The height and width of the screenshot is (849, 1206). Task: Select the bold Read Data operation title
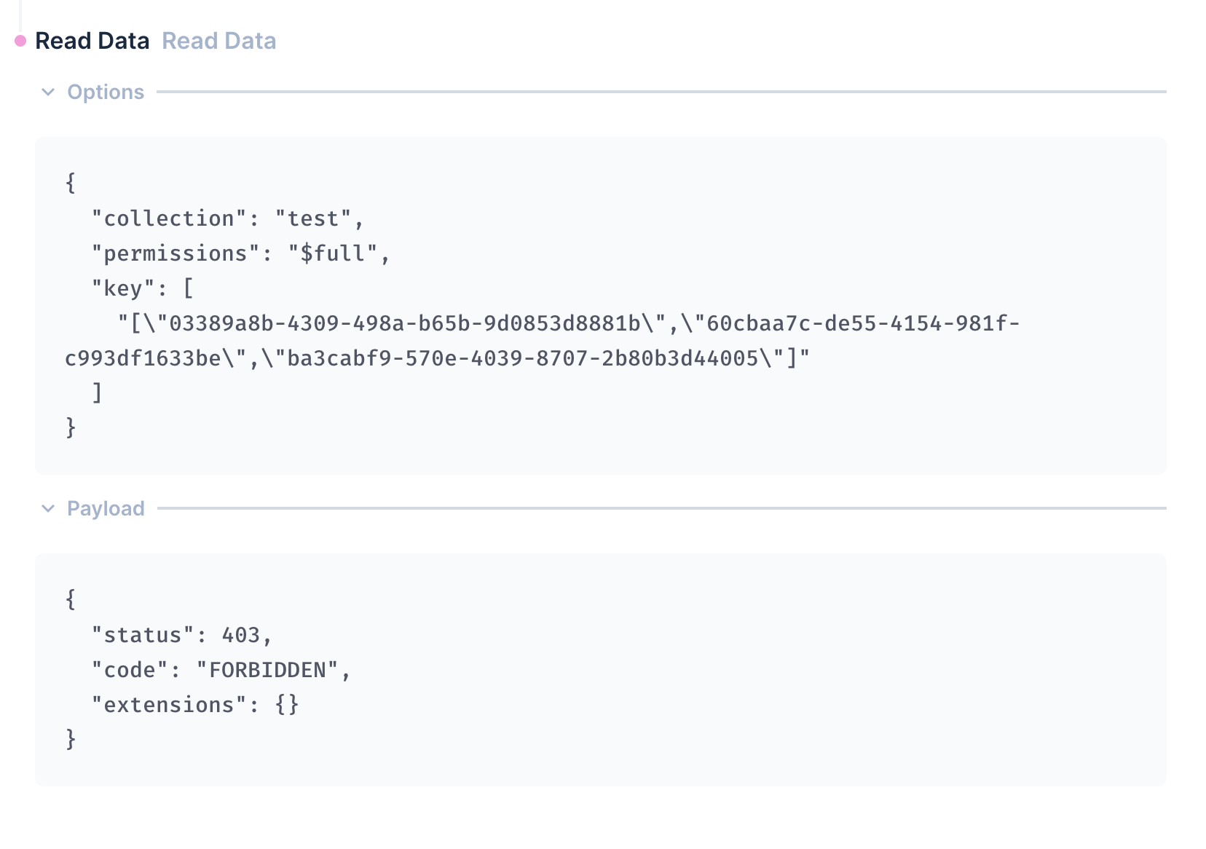92,41
